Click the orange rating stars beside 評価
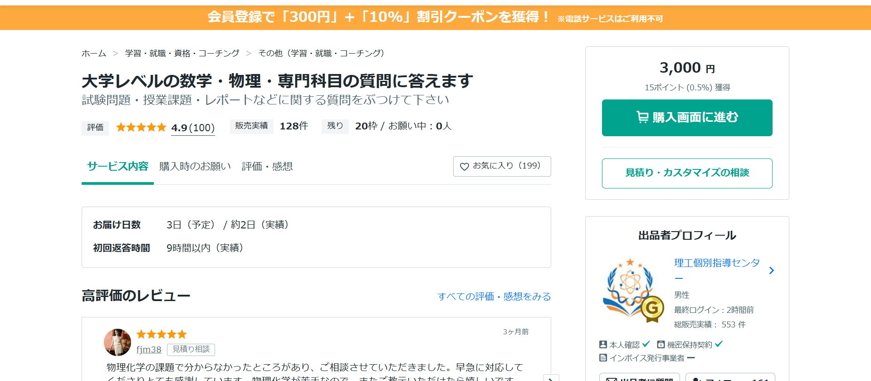This screenshot has height=381, width=871. [x=141, y=128]
